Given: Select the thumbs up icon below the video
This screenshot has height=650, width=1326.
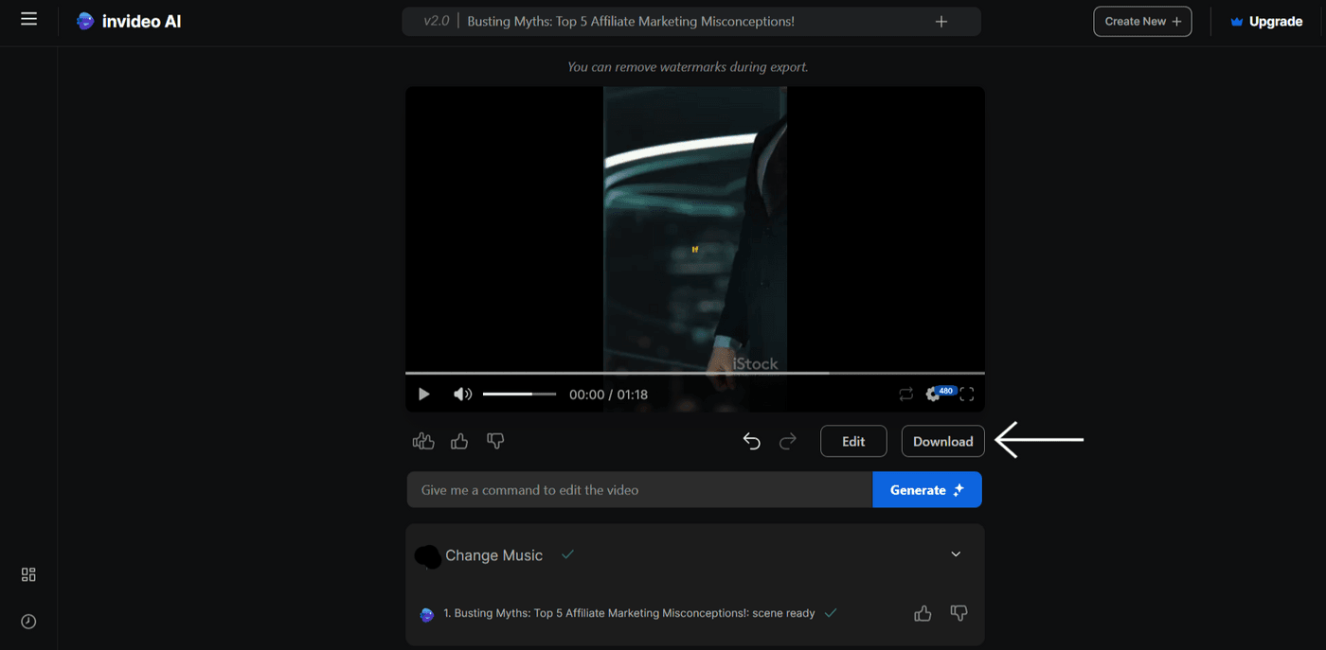Looking at the screenshot, I should 459,441.
